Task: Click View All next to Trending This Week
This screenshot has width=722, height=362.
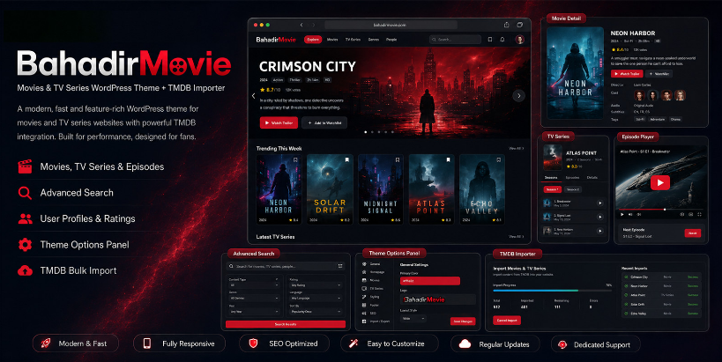Action: point(517,149)
